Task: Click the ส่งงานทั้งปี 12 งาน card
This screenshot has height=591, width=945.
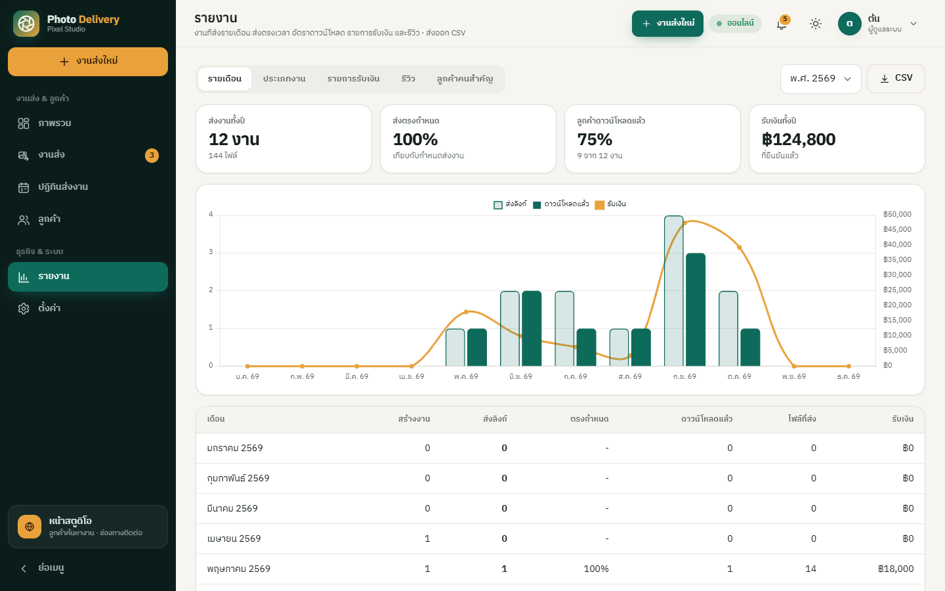Action: coord(283,139)
